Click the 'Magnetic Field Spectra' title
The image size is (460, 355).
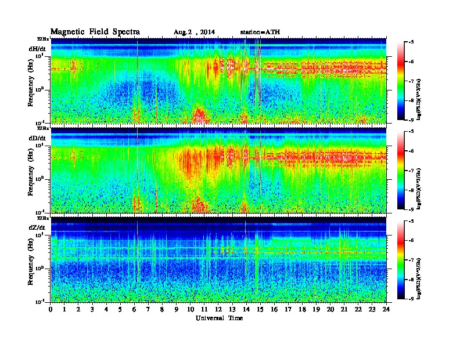coord(95,32)
